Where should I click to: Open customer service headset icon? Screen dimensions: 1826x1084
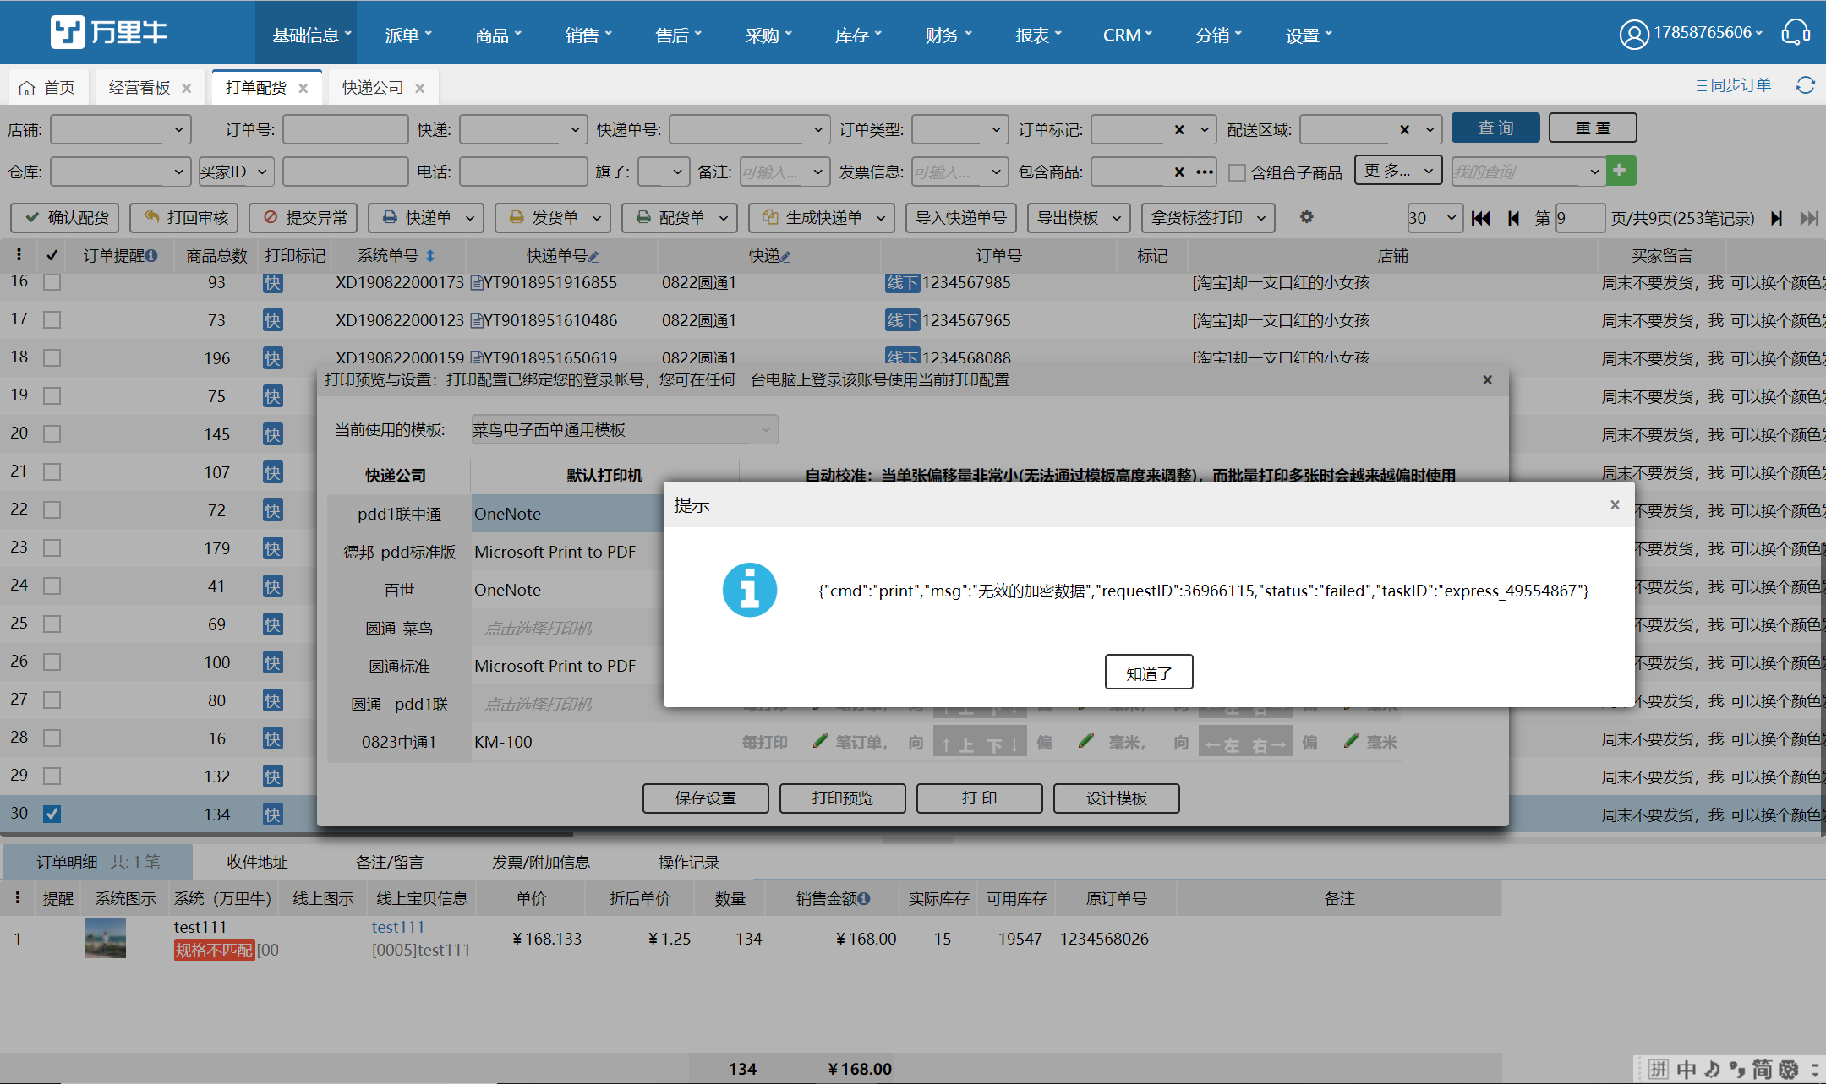(x=1796, y=33)
